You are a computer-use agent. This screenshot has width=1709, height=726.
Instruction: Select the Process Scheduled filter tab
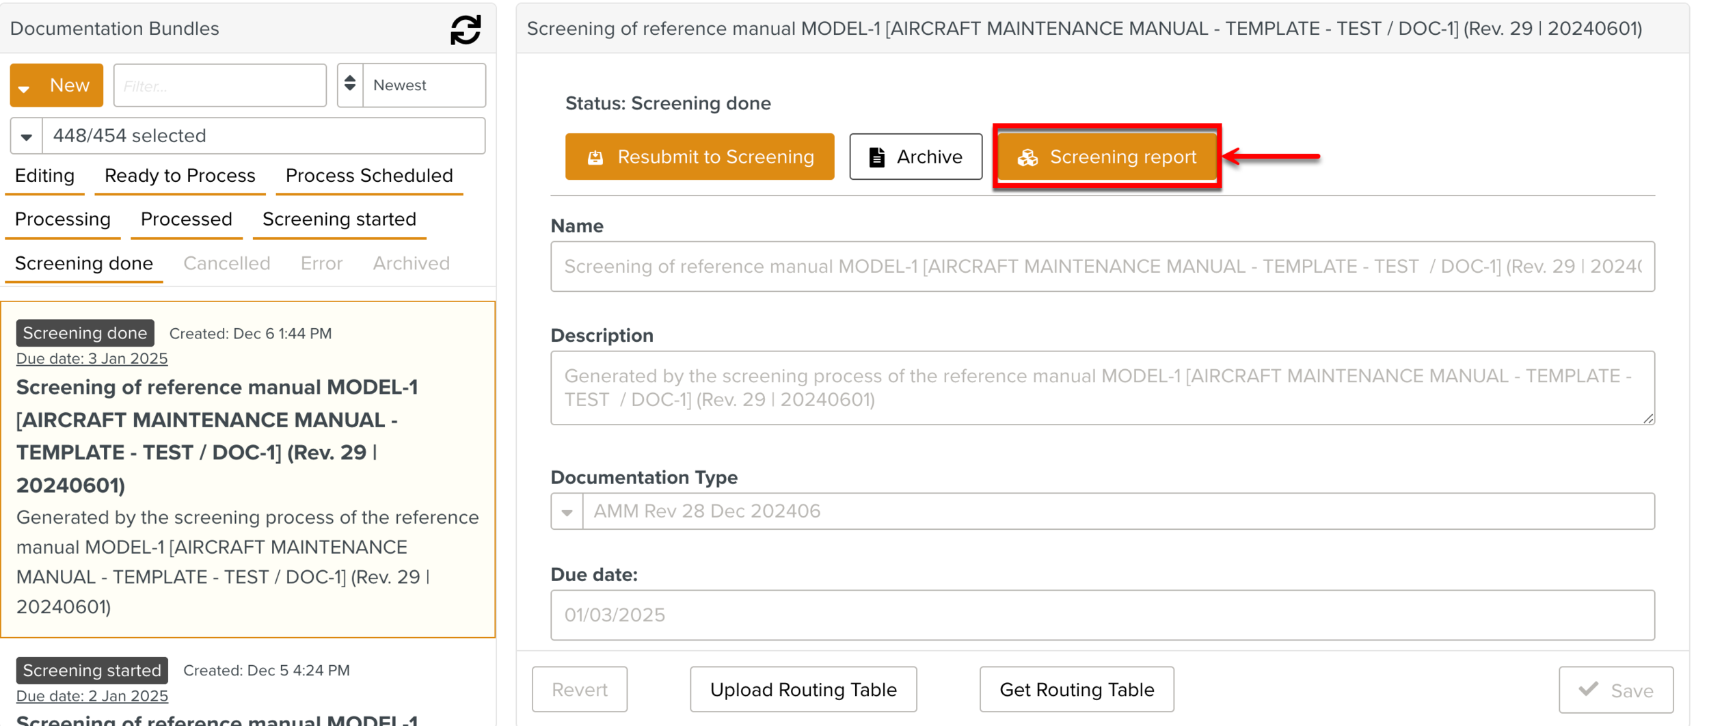click(369, 176)
